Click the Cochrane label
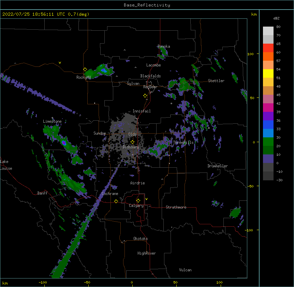Image resolution: width=294 pixels, height=287 pixels. pos(110,194)
